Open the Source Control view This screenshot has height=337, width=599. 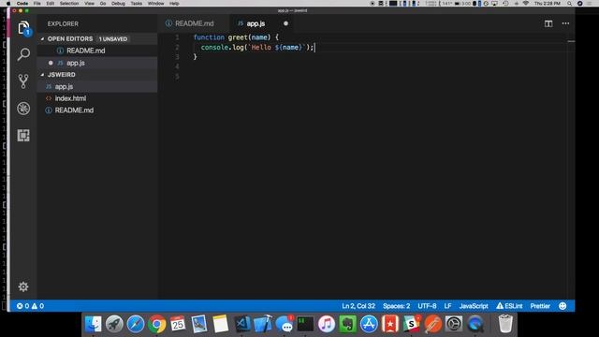coord(23,81)
